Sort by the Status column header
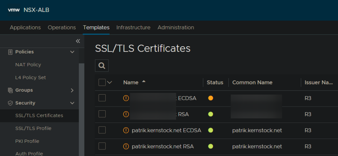 (215, 82)
